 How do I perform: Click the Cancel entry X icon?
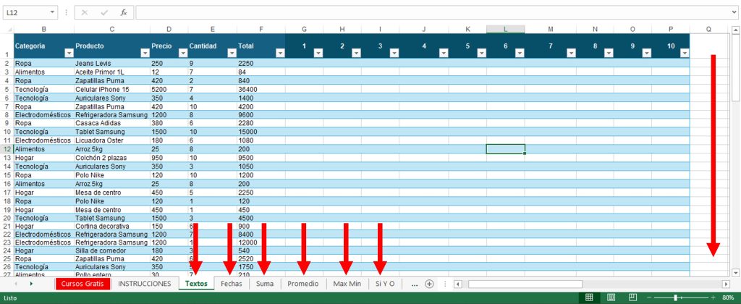[85, 12]
